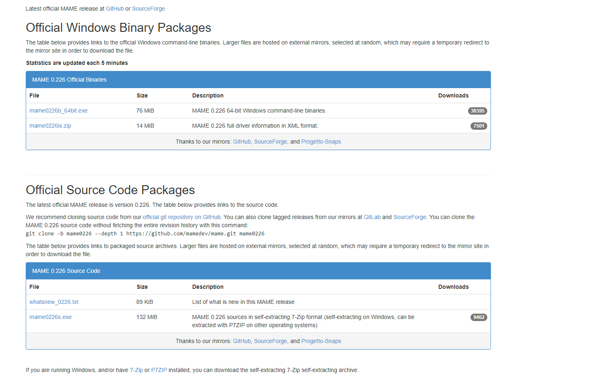This screenshot has height=383, width=595.
Task: Click the 64-bit Windows command-line binaries description
Action: point(259,111)
